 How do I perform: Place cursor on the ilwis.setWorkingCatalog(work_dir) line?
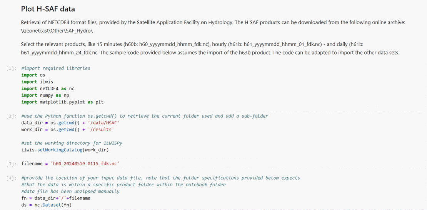(65, 150)
